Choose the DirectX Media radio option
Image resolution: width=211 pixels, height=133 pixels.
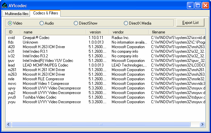137,23
